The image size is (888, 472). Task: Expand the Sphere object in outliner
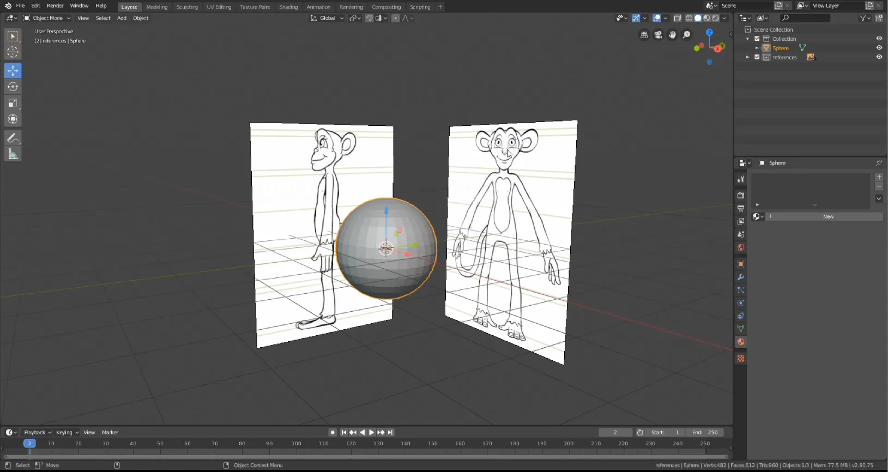[x=757, y=48]
